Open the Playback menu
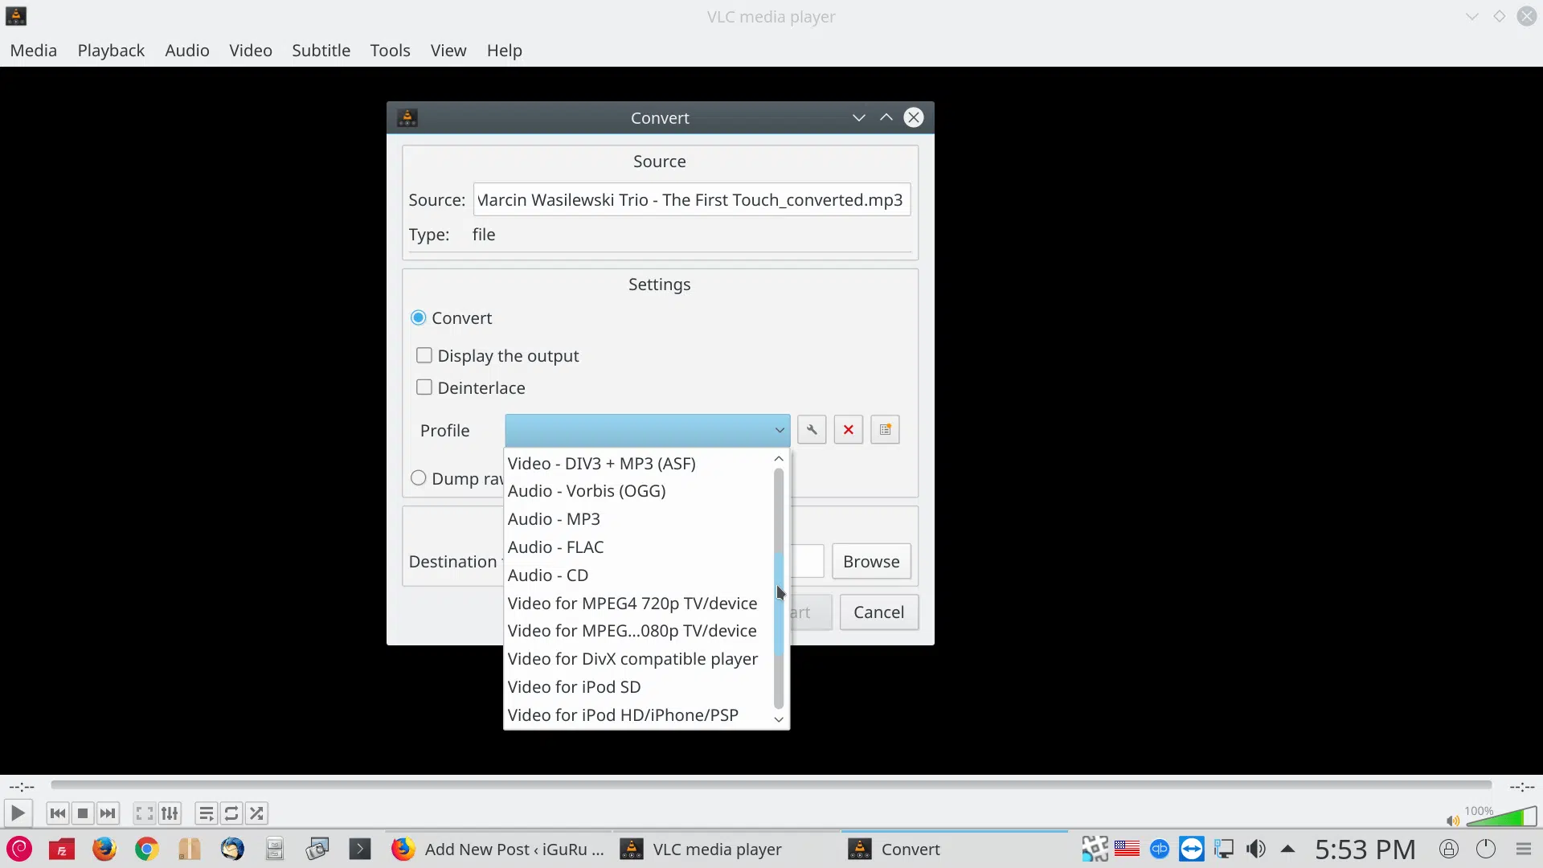This screenshot has width=1543, height=868. pyautogui.click(x=111, y=50)
